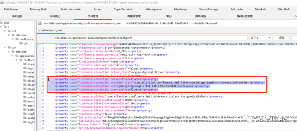Click the imgEf folder icon
The width and height of the screenshot is (297, 131).
25,122
